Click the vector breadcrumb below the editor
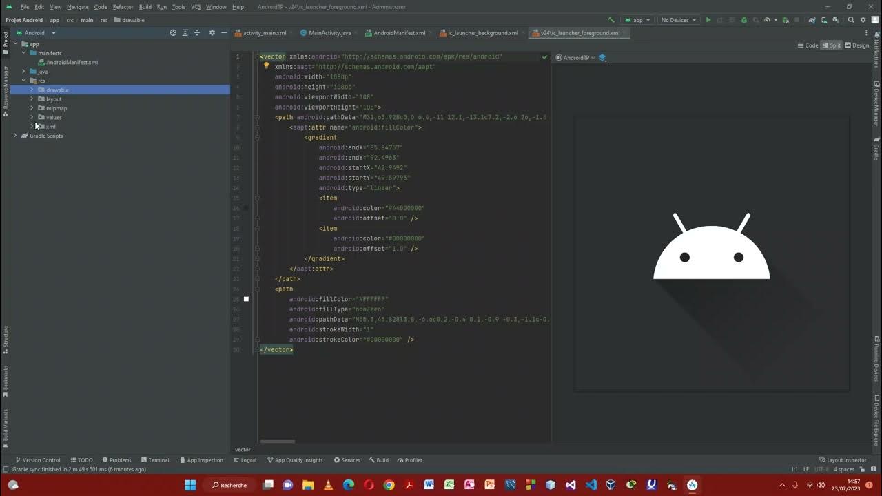 [243, 450]
